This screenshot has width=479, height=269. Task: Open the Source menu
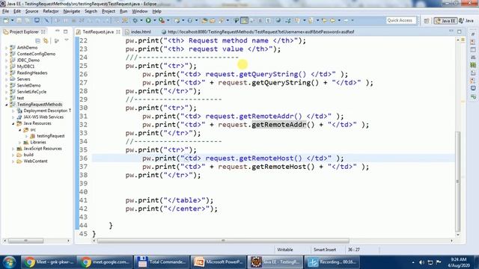[31, 11]
